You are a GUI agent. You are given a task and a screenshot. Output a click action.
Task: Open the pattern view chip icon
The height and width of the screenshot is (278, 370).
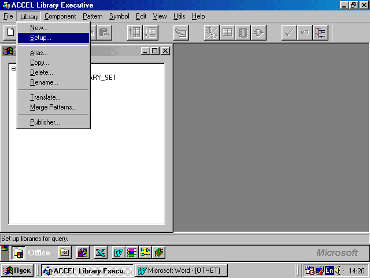243,32
